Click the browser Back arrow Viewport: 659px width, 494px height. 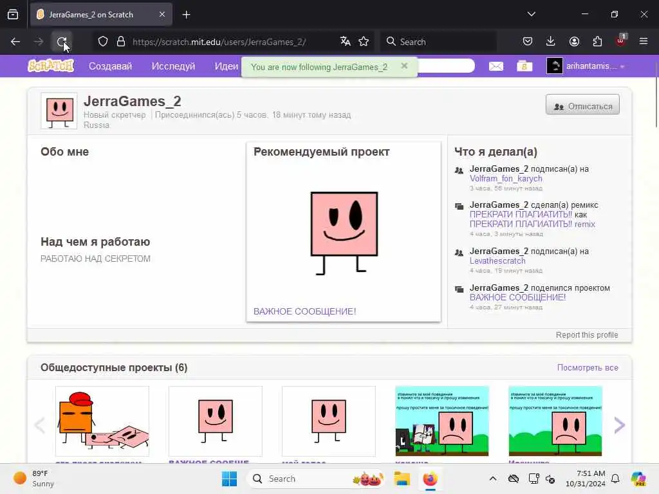[x=15, y=42]
